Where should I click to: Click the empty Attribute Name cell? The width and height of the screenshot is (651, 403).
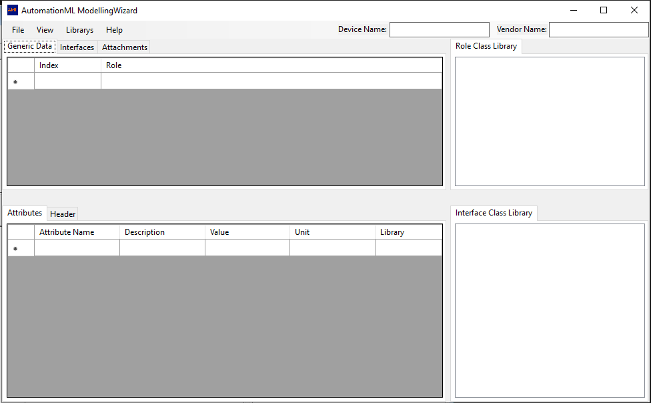tap(77, 248)
